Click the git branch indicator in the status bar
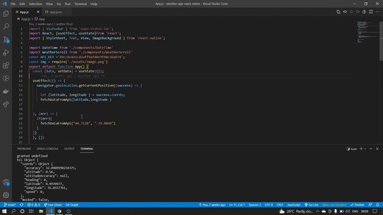The height and width of the screenshot is (215, 383). click(x=10, y=205)
